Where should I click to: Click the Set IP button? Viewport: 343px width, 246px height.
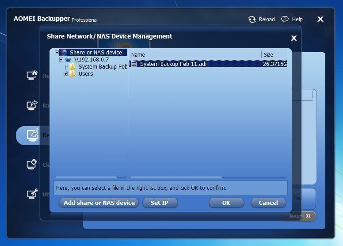(160, 203)
